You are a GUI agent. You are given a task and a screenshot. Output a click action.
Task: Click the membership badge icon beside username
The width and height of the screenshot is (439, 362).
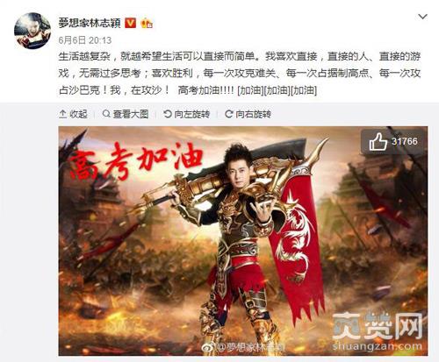(147, 23)
